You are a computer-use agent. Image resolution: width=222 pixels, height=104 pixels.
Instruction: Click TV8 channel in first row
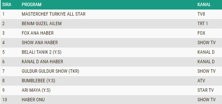pos(201,14)
